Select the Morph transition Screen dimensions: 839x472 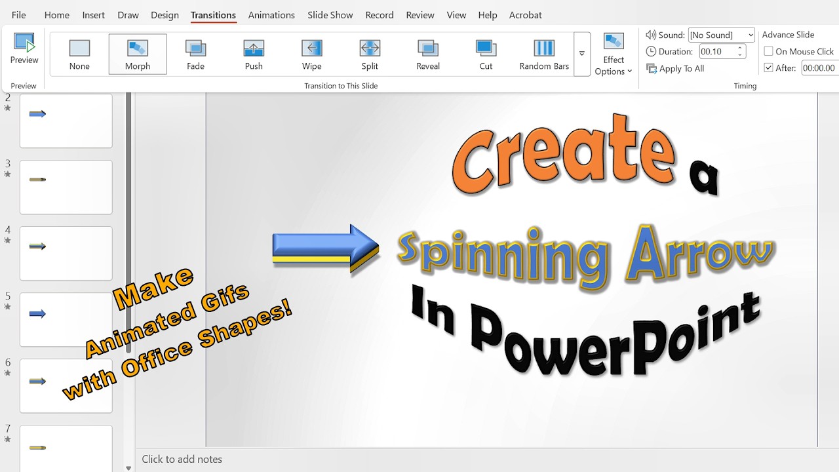[138, 54]
